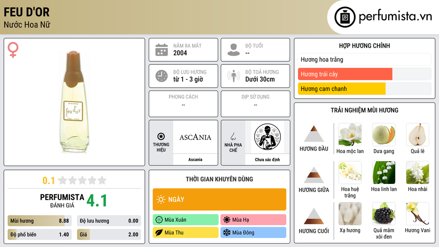The height and width of the screenshot is (247, 439).
Task: Click the release year 2004
Action: click(180, 53)
